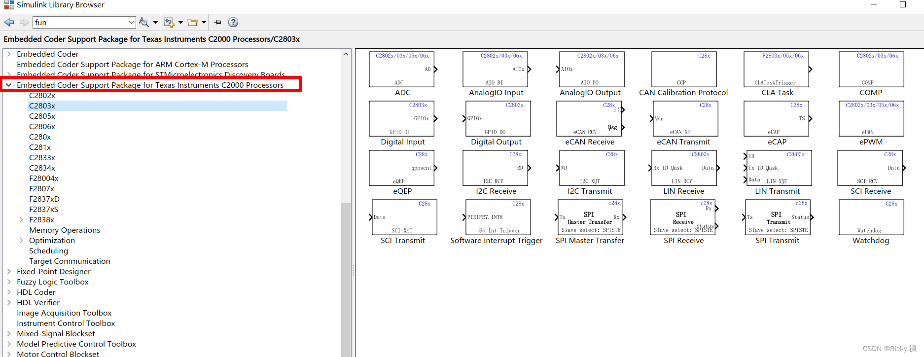Select the C2805x library
The height and width of the screenshot is (357, 924).
tap(42, 116)
